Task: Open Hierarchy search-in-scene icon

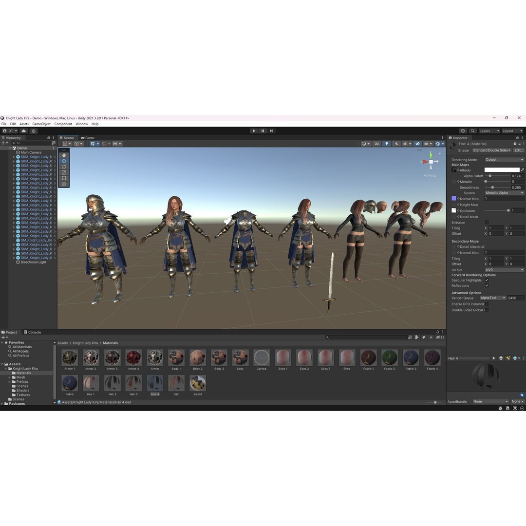Action: point(54,143)
